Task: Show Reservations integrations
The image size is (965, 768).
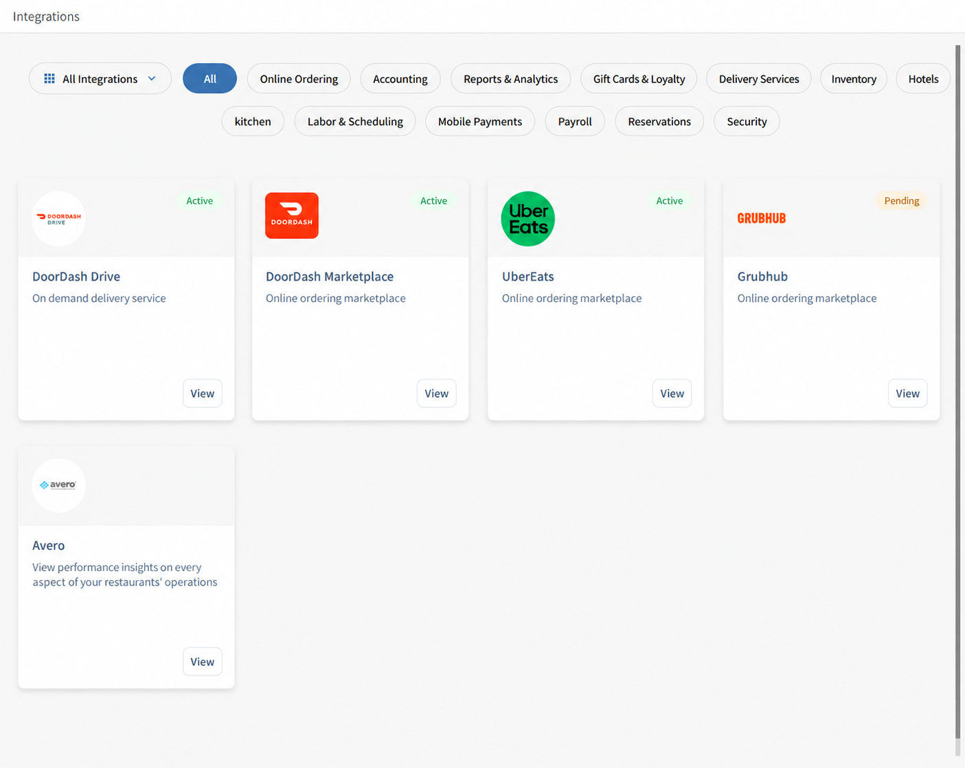Action: click(x=659, y=121)
